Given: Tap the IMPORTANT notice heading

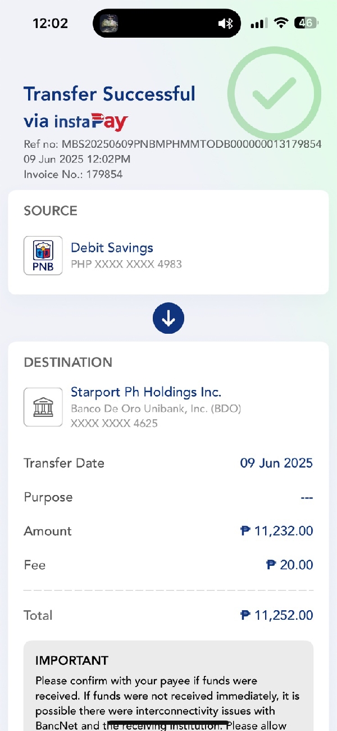Looking at the screenshot, I should [x=72, y=660].
